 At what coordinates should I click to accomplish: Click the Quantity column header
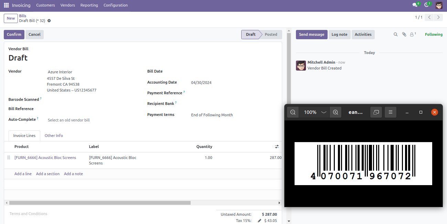pos(204,147)
